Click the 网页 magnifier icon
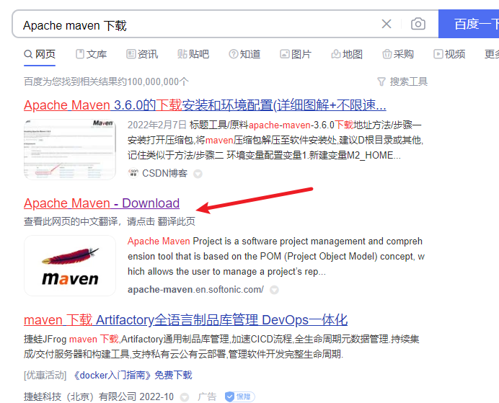Image resolution: width=499 pixels, height=403 pixels. (28, 54)
